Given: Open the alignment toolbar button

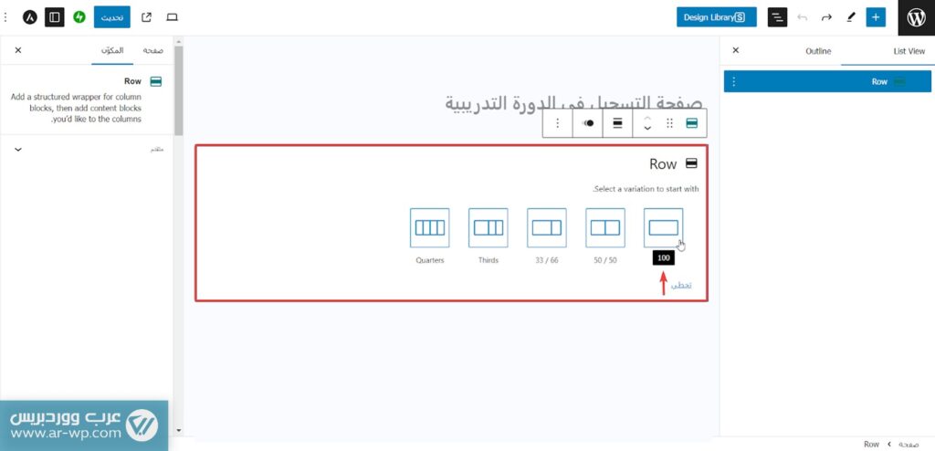Looking at the screenshot, I should tap(618, 123).
